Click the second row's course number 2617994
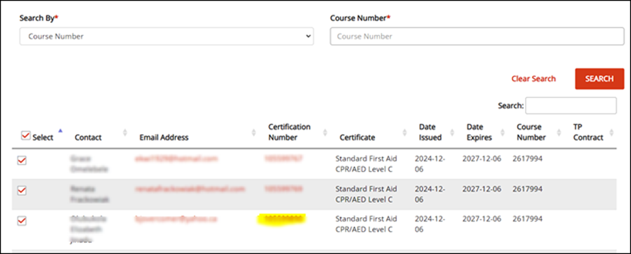 527,189
